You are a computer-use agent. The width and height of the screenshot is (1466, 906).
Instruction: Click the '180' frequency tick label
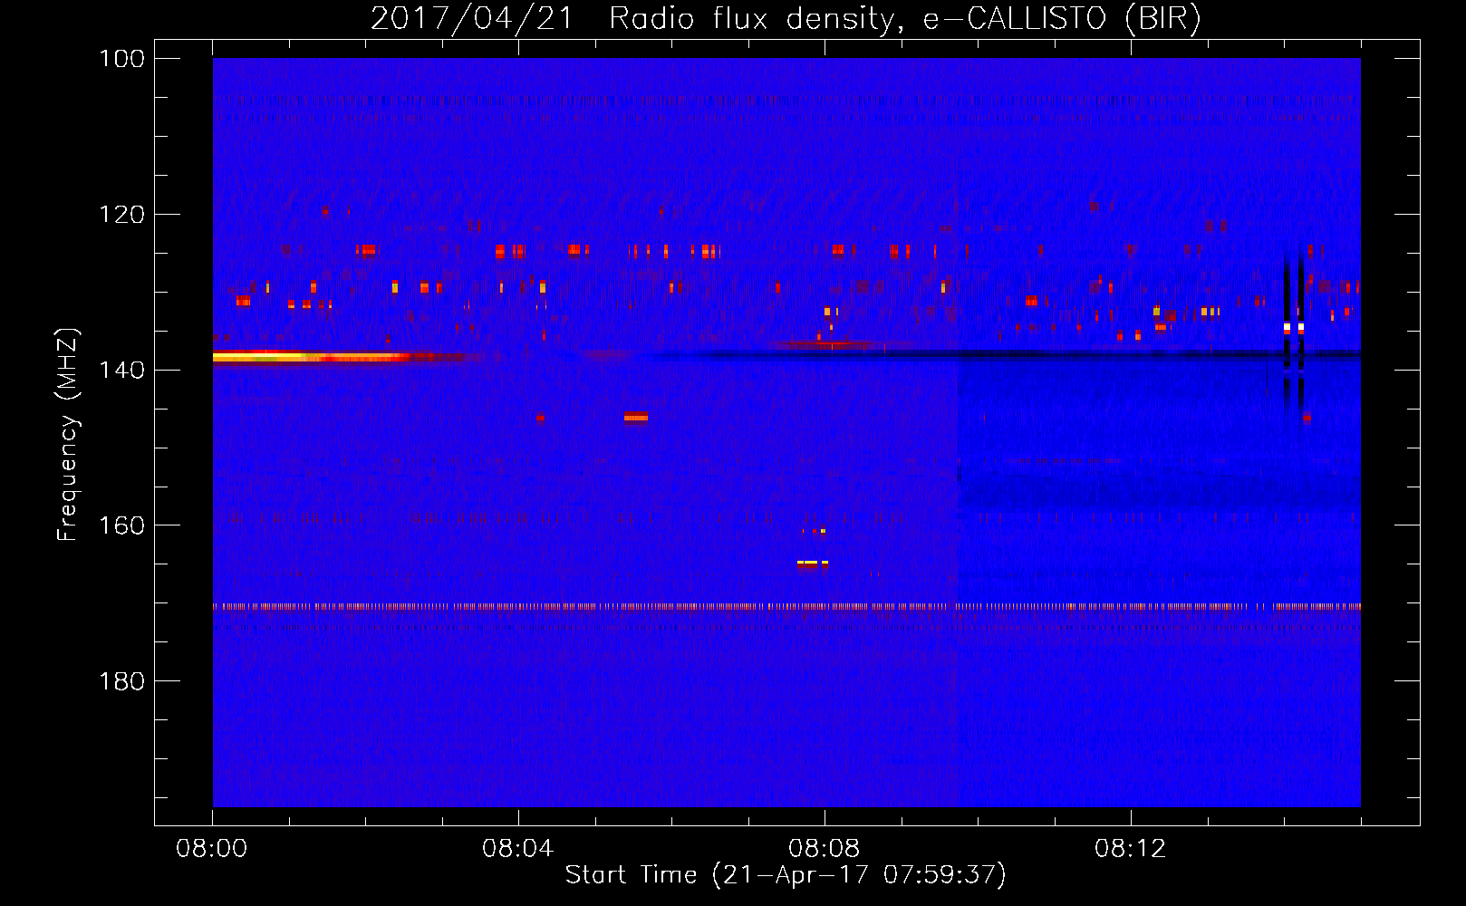coord(122,681)
